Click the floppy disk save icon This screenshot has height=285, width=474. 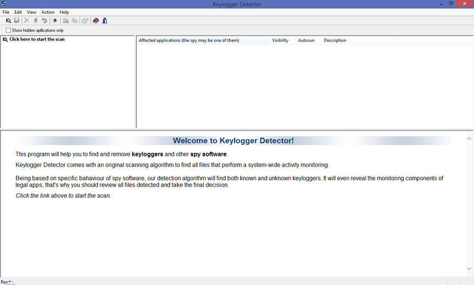coord(17,21)
